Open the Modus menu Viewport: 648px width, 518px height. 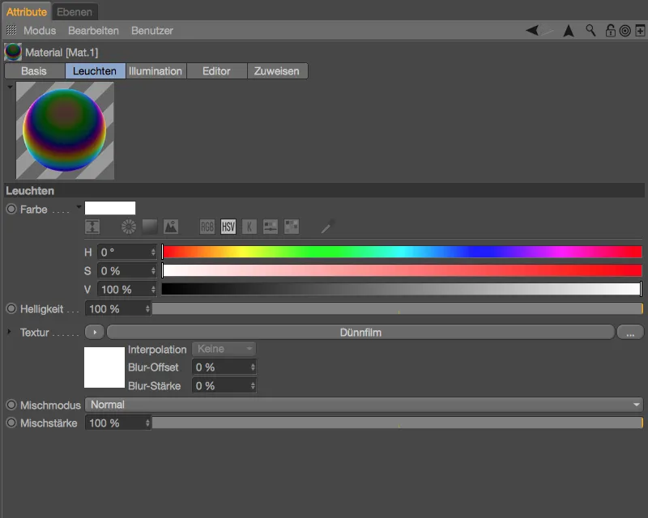(40, 31)
